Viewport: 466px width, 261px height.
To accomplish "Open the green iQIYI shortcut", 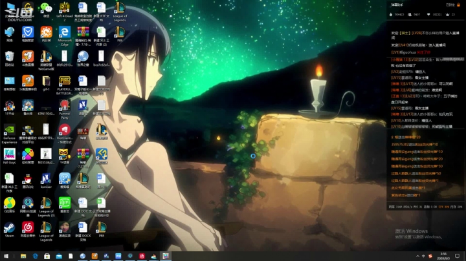I will pos(65,205).
